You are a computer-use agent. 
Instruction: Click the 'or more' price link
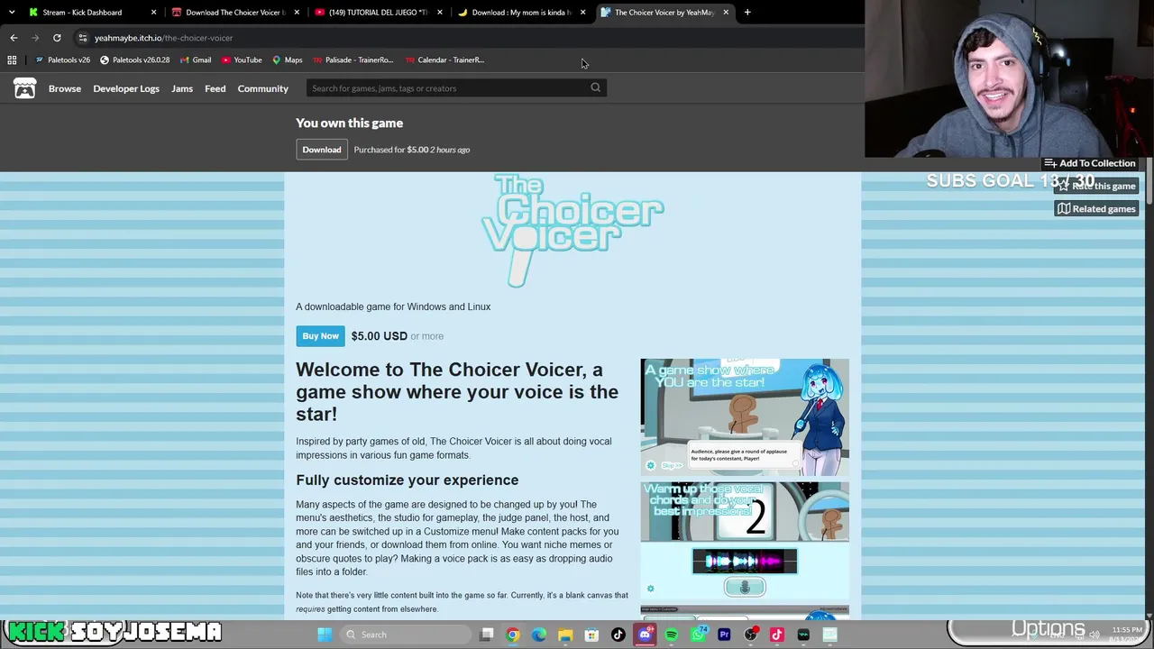[x=427, y=336]
